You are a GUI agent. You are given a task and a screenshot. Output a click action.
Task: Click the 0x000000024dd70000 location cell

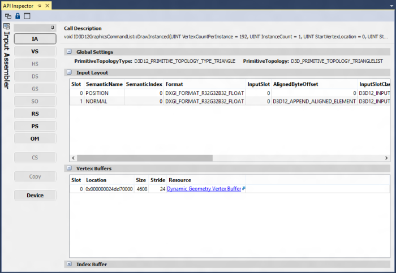[x=109, y=189]
